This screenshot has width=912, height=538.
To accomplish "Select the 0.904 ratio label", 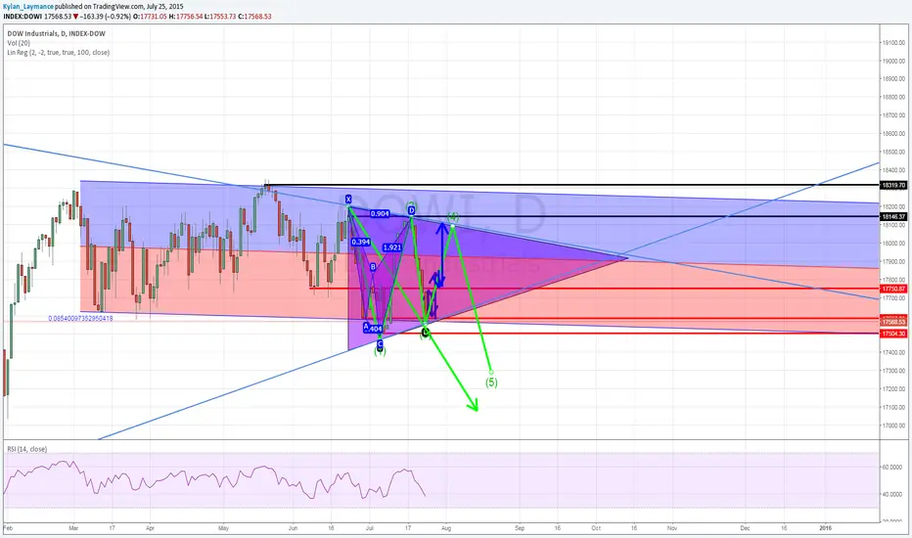I will [x=380, y=213].
